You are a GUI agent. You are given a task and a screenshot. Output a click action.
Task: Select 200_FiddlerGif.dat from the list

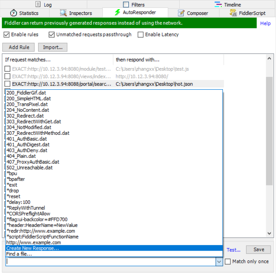(x=114, y=93)
